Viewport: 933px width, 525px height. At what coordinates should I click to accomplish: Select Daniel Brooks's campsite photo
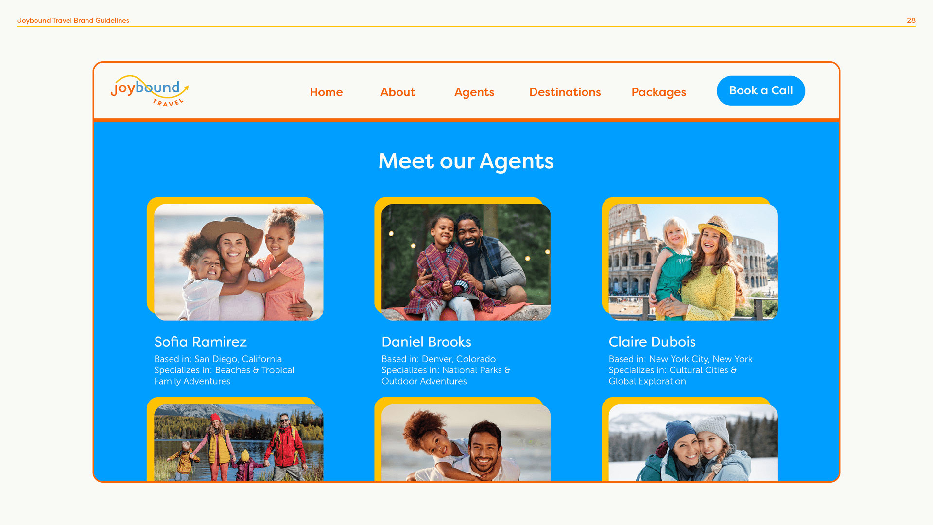coord(466,262)
